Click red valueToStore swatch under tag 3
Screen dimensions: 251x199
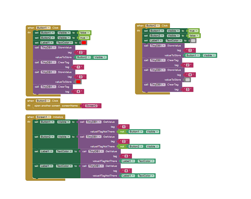(78, 82)
